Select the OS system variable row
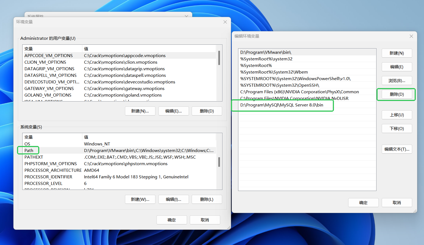This screenshot has height=245, width=424. pyautogui.click(x=119, y=144)
